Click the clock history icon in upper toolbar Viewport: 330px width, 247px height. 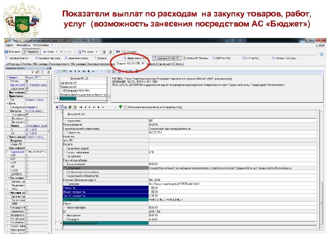pos(109,71)
